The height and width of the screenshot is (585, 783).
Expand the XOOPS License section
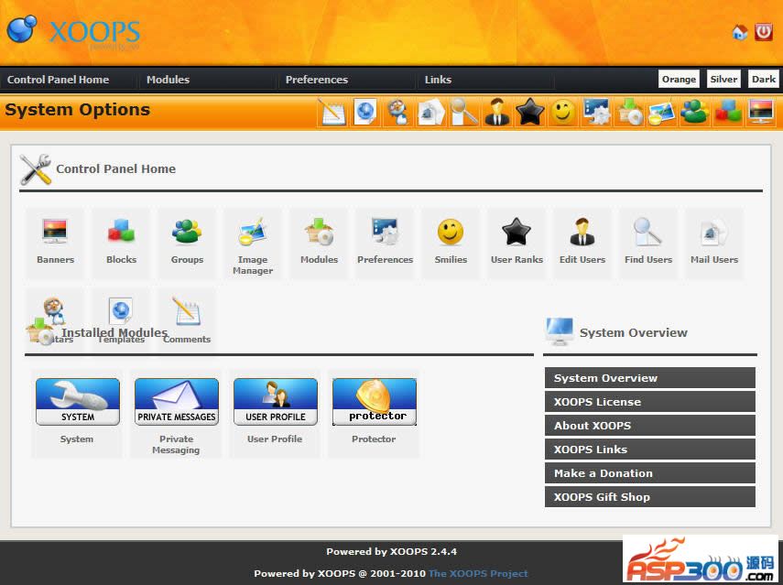(x=649, y=402)
